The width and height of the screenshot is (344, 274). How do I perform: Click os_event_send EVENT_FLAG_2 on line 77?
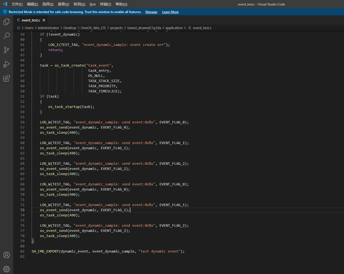click(85, 231)
